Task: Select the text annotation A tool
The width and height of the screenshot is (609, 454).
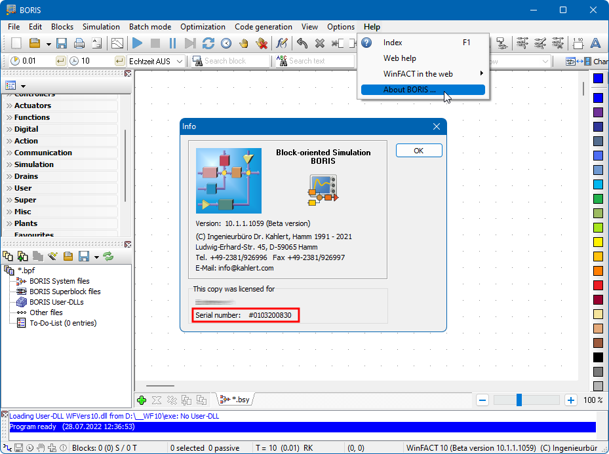Action: pos(595,43)
